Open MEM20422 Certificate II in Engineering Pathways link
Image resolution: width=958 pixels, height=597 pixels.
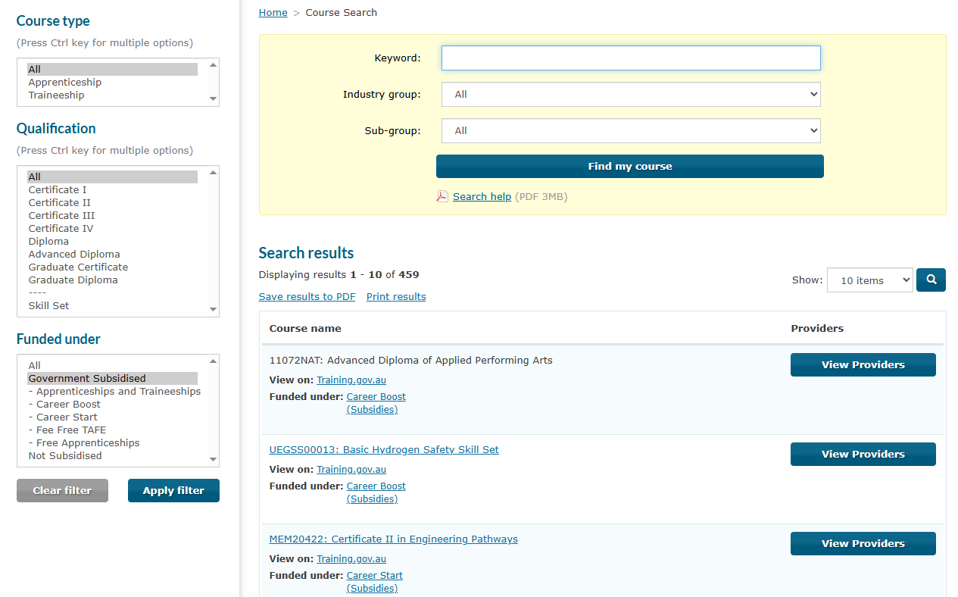[394, 539]
